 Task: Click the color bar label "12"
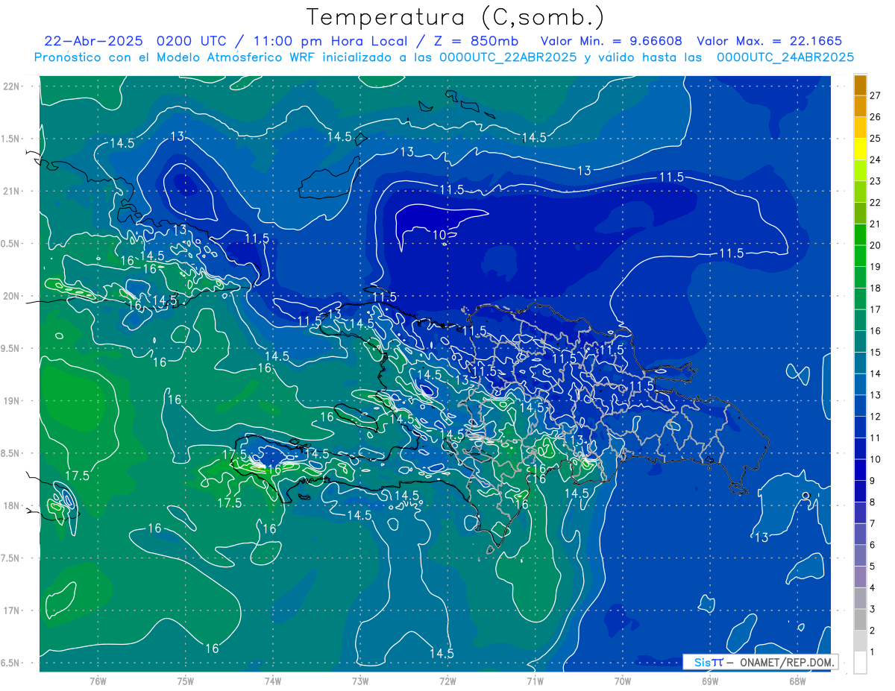tap(875, 416)
